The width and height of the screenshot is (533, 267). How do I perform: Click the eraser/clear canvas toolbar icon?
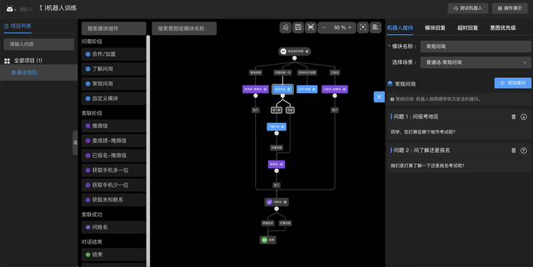(x=286, y=28)
